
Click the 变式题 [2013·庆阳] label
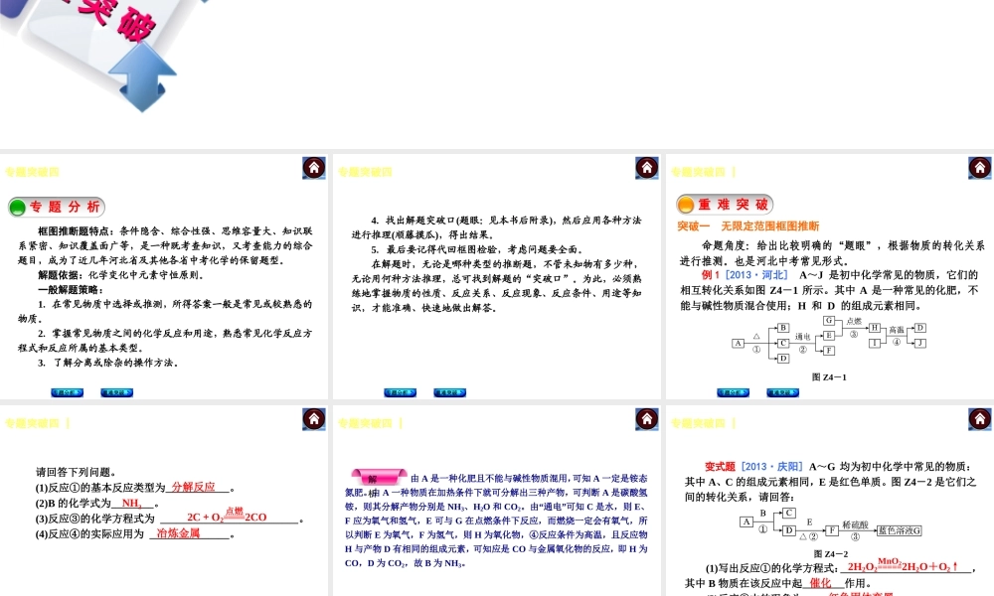tap(754, 466)
